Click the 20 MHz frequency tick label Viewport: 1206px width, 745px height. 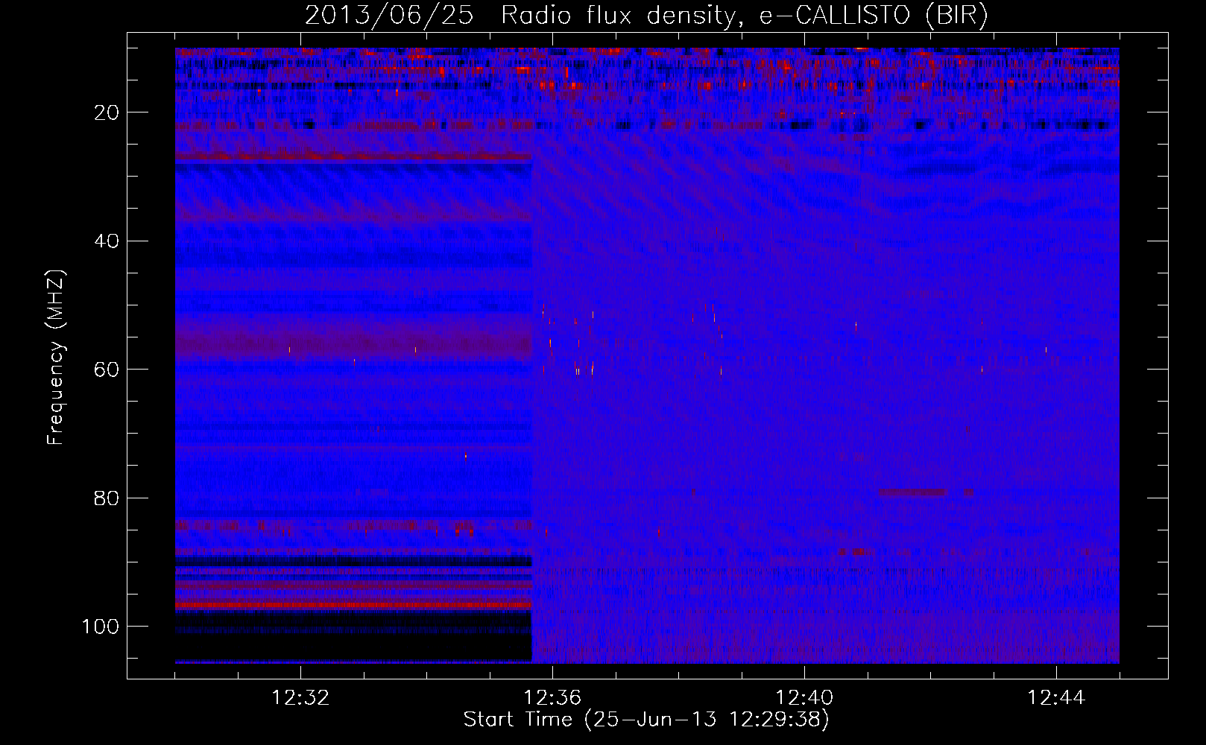(x=107, y=112)
